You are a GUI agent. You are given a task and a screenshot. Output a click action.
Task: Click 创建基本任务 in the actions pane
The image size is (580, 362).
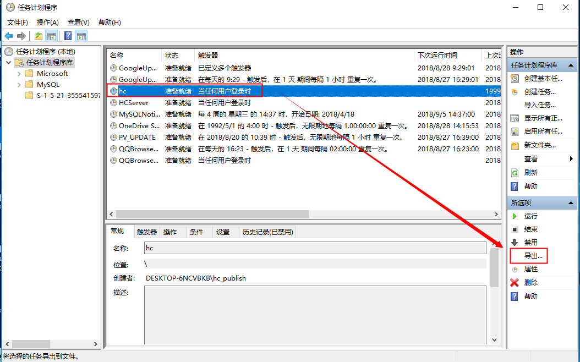tap(543, 79)
